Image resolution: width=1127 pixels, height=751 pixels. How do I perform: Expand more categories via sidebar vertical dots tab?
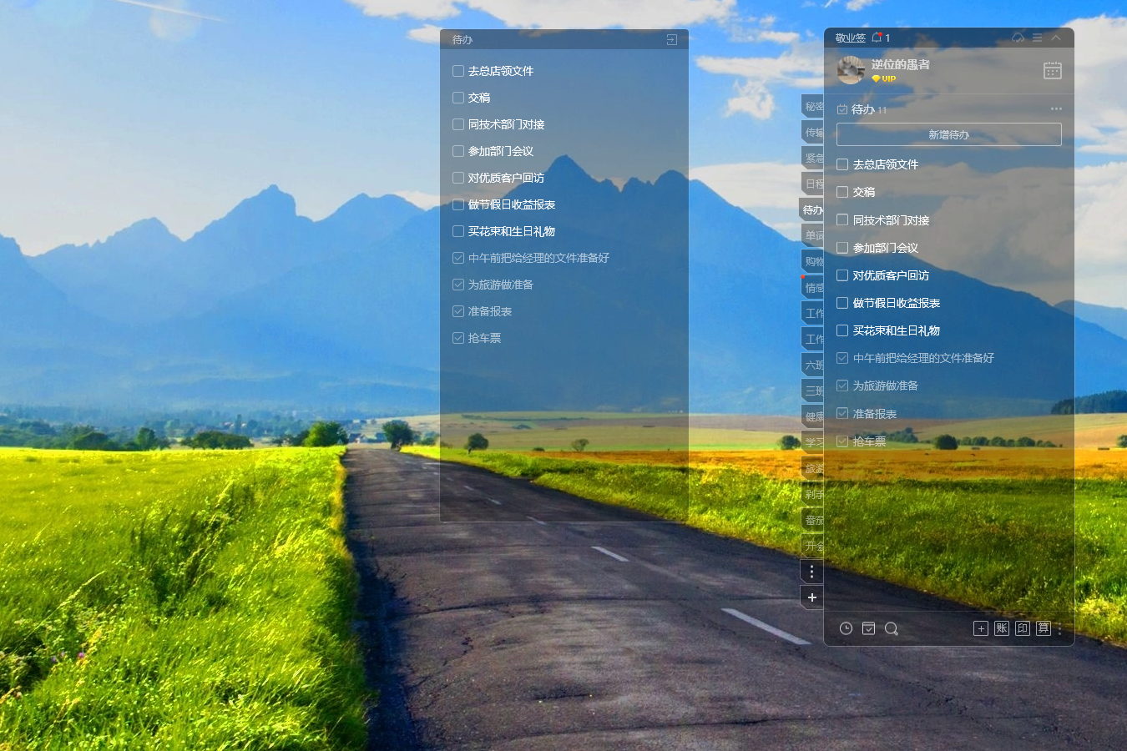pos(811,572)
